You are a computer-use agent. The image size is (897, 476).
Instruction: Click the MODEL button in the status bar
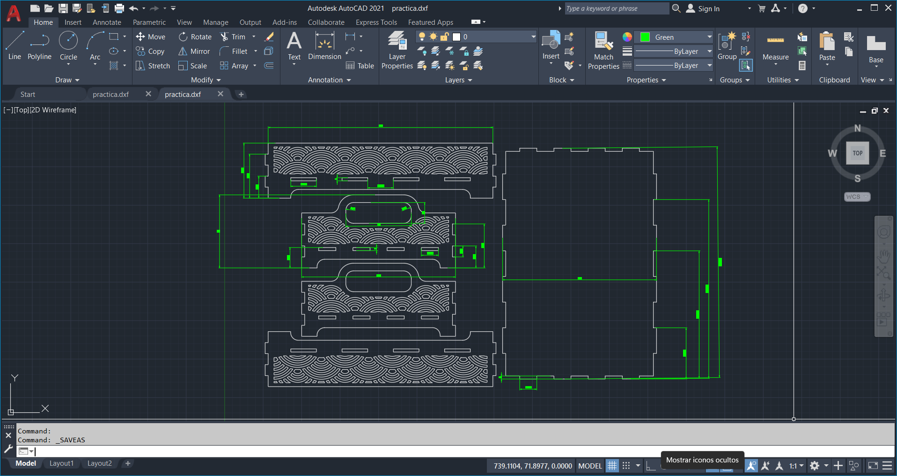click(589, 465)
